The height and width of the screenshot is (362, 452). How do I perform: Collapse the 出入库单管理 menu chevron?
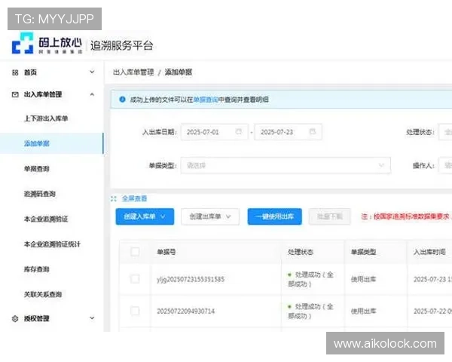pyautogui.click(x=92, y=94)
